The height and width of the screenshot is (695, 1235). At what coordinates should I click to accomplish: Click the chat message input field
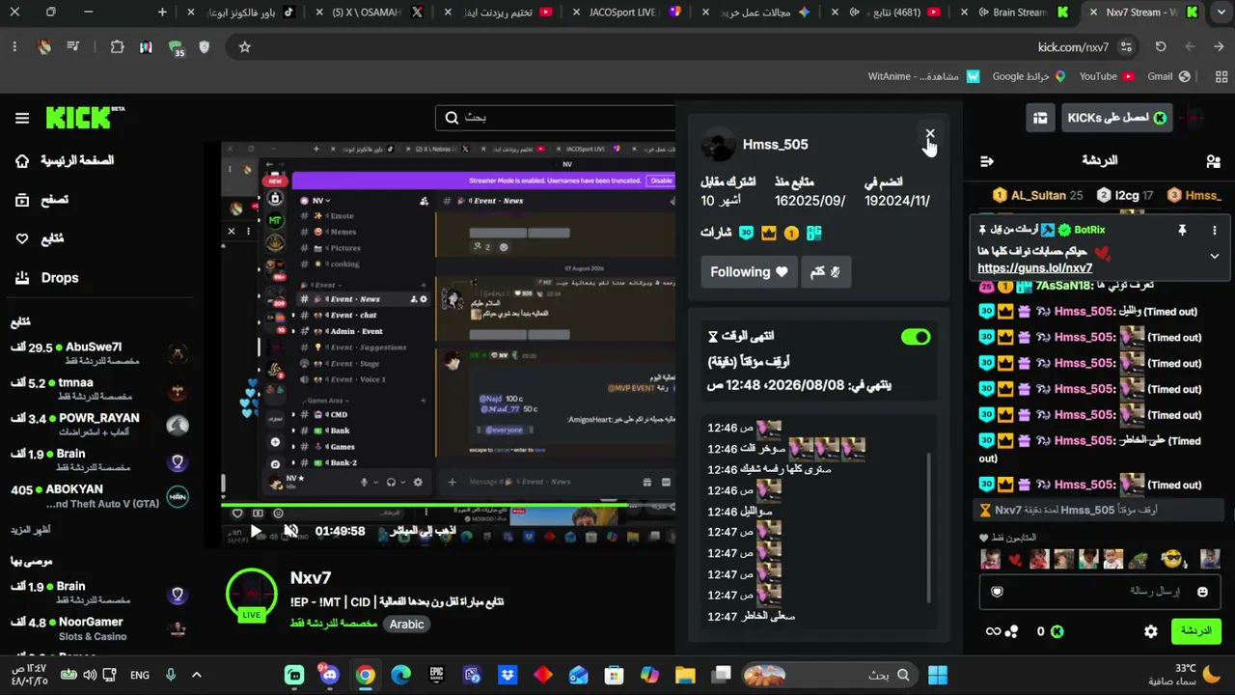coord(1098,592)
